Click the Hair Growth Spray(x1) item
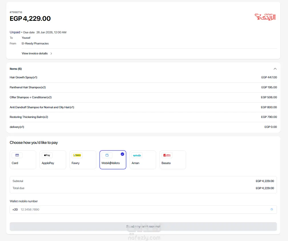 [23, 77]
